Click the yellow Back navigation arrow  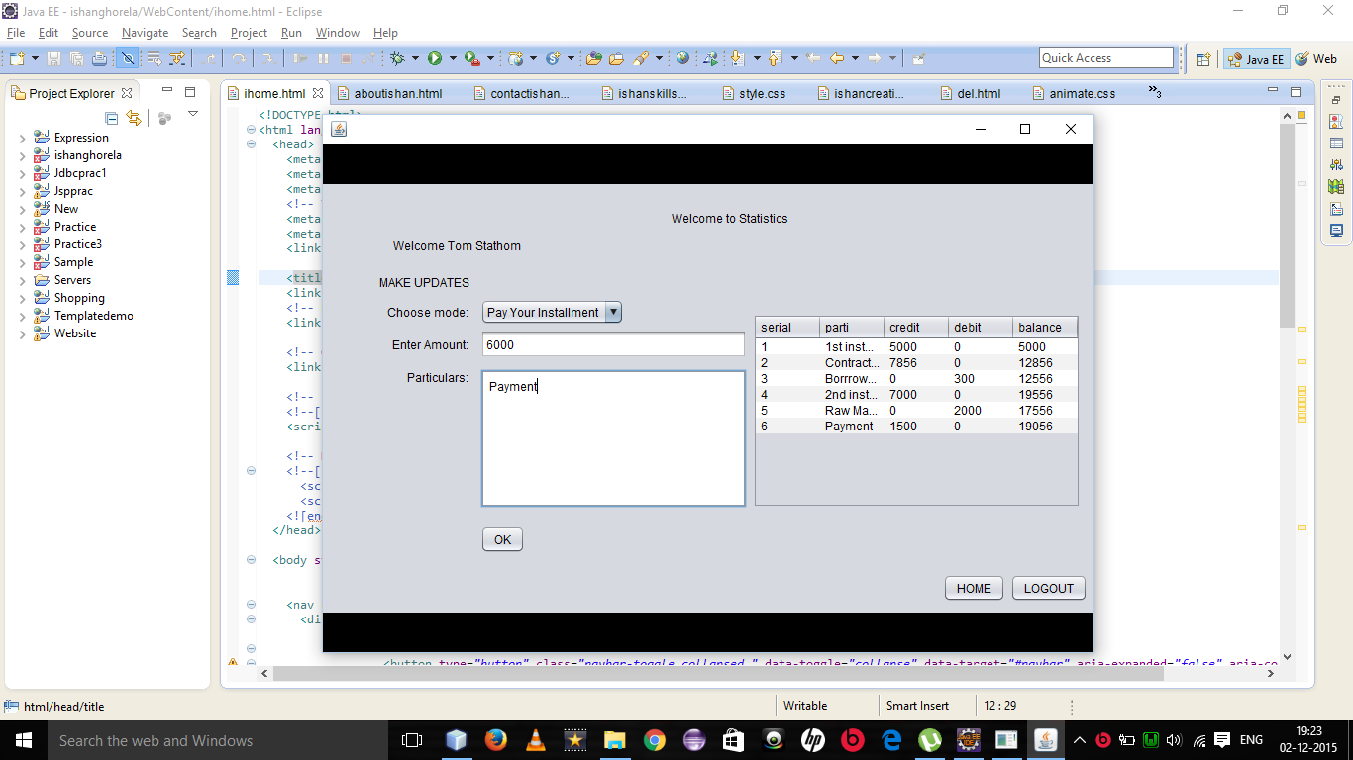point(837,59)
